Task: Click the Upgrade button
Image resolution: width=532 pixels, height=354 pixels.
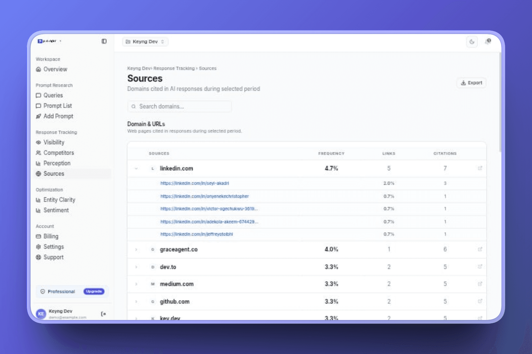Action: [x=94, y=291]
